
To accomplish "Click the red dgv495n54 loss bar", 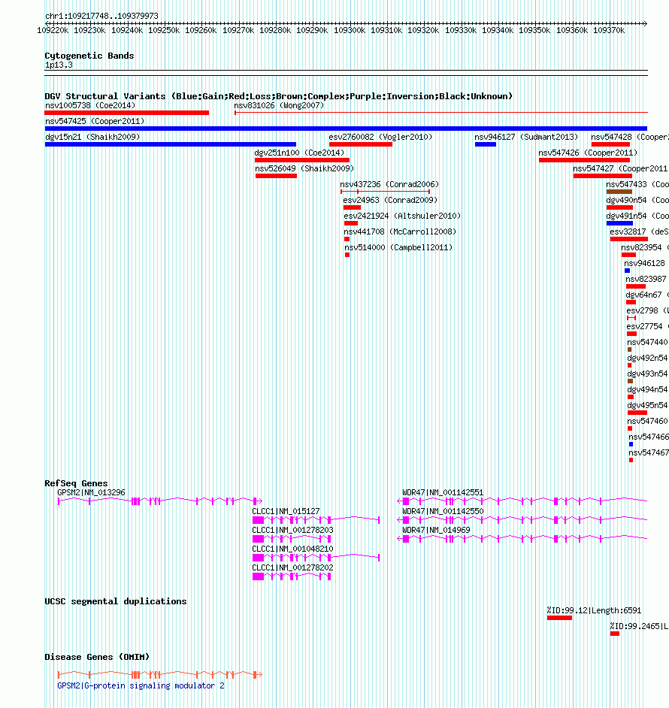I will 637,413.
